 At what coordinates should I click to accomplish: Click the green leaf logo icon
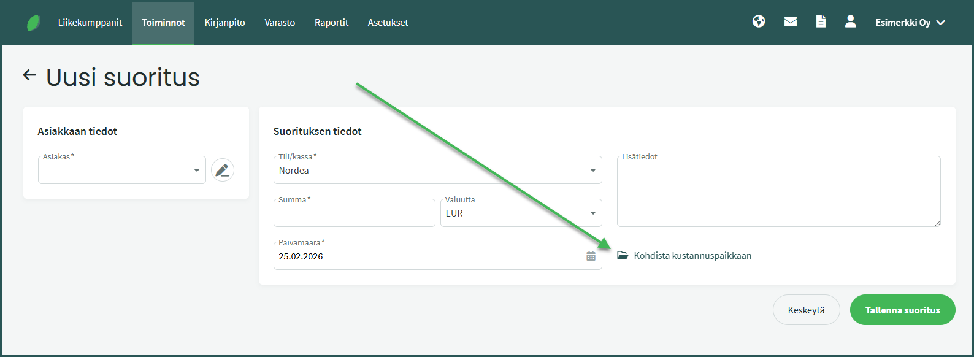pyautogui.click(x=34, y=23)
